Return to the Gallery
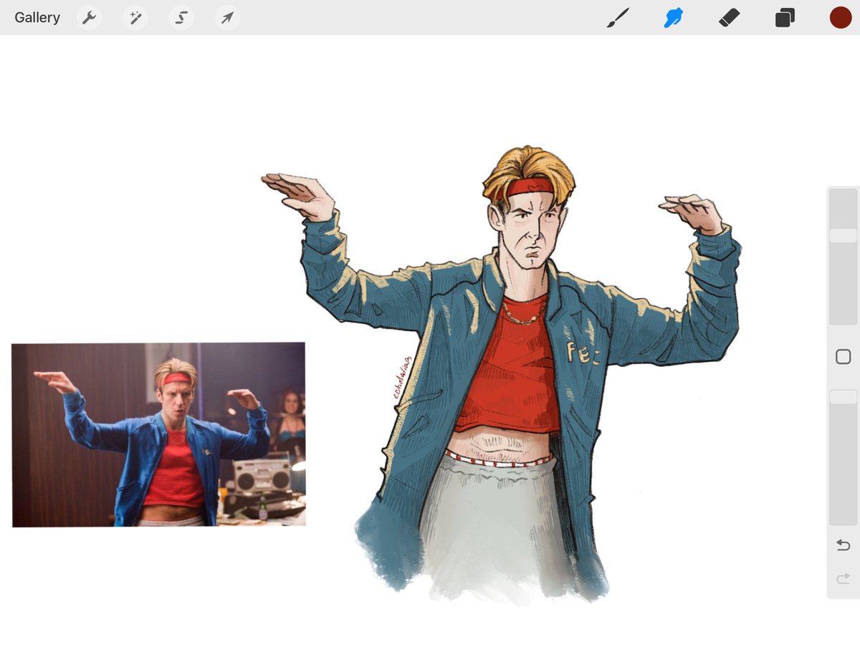 point(37,17)
